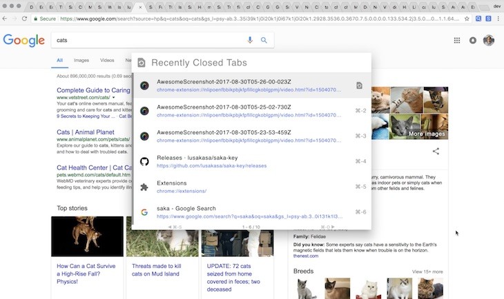Open UPDATE: 72 cats seized story
Image resolution: width=504 pixels, height=299 pixels.
[233, 278]
